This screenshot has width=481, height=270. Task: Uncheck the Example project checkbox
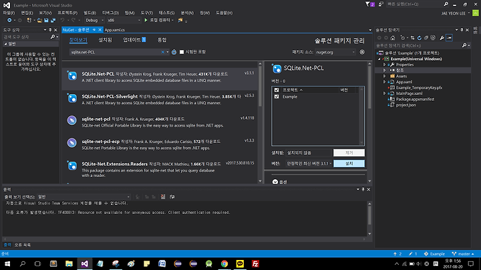point(277,97)
